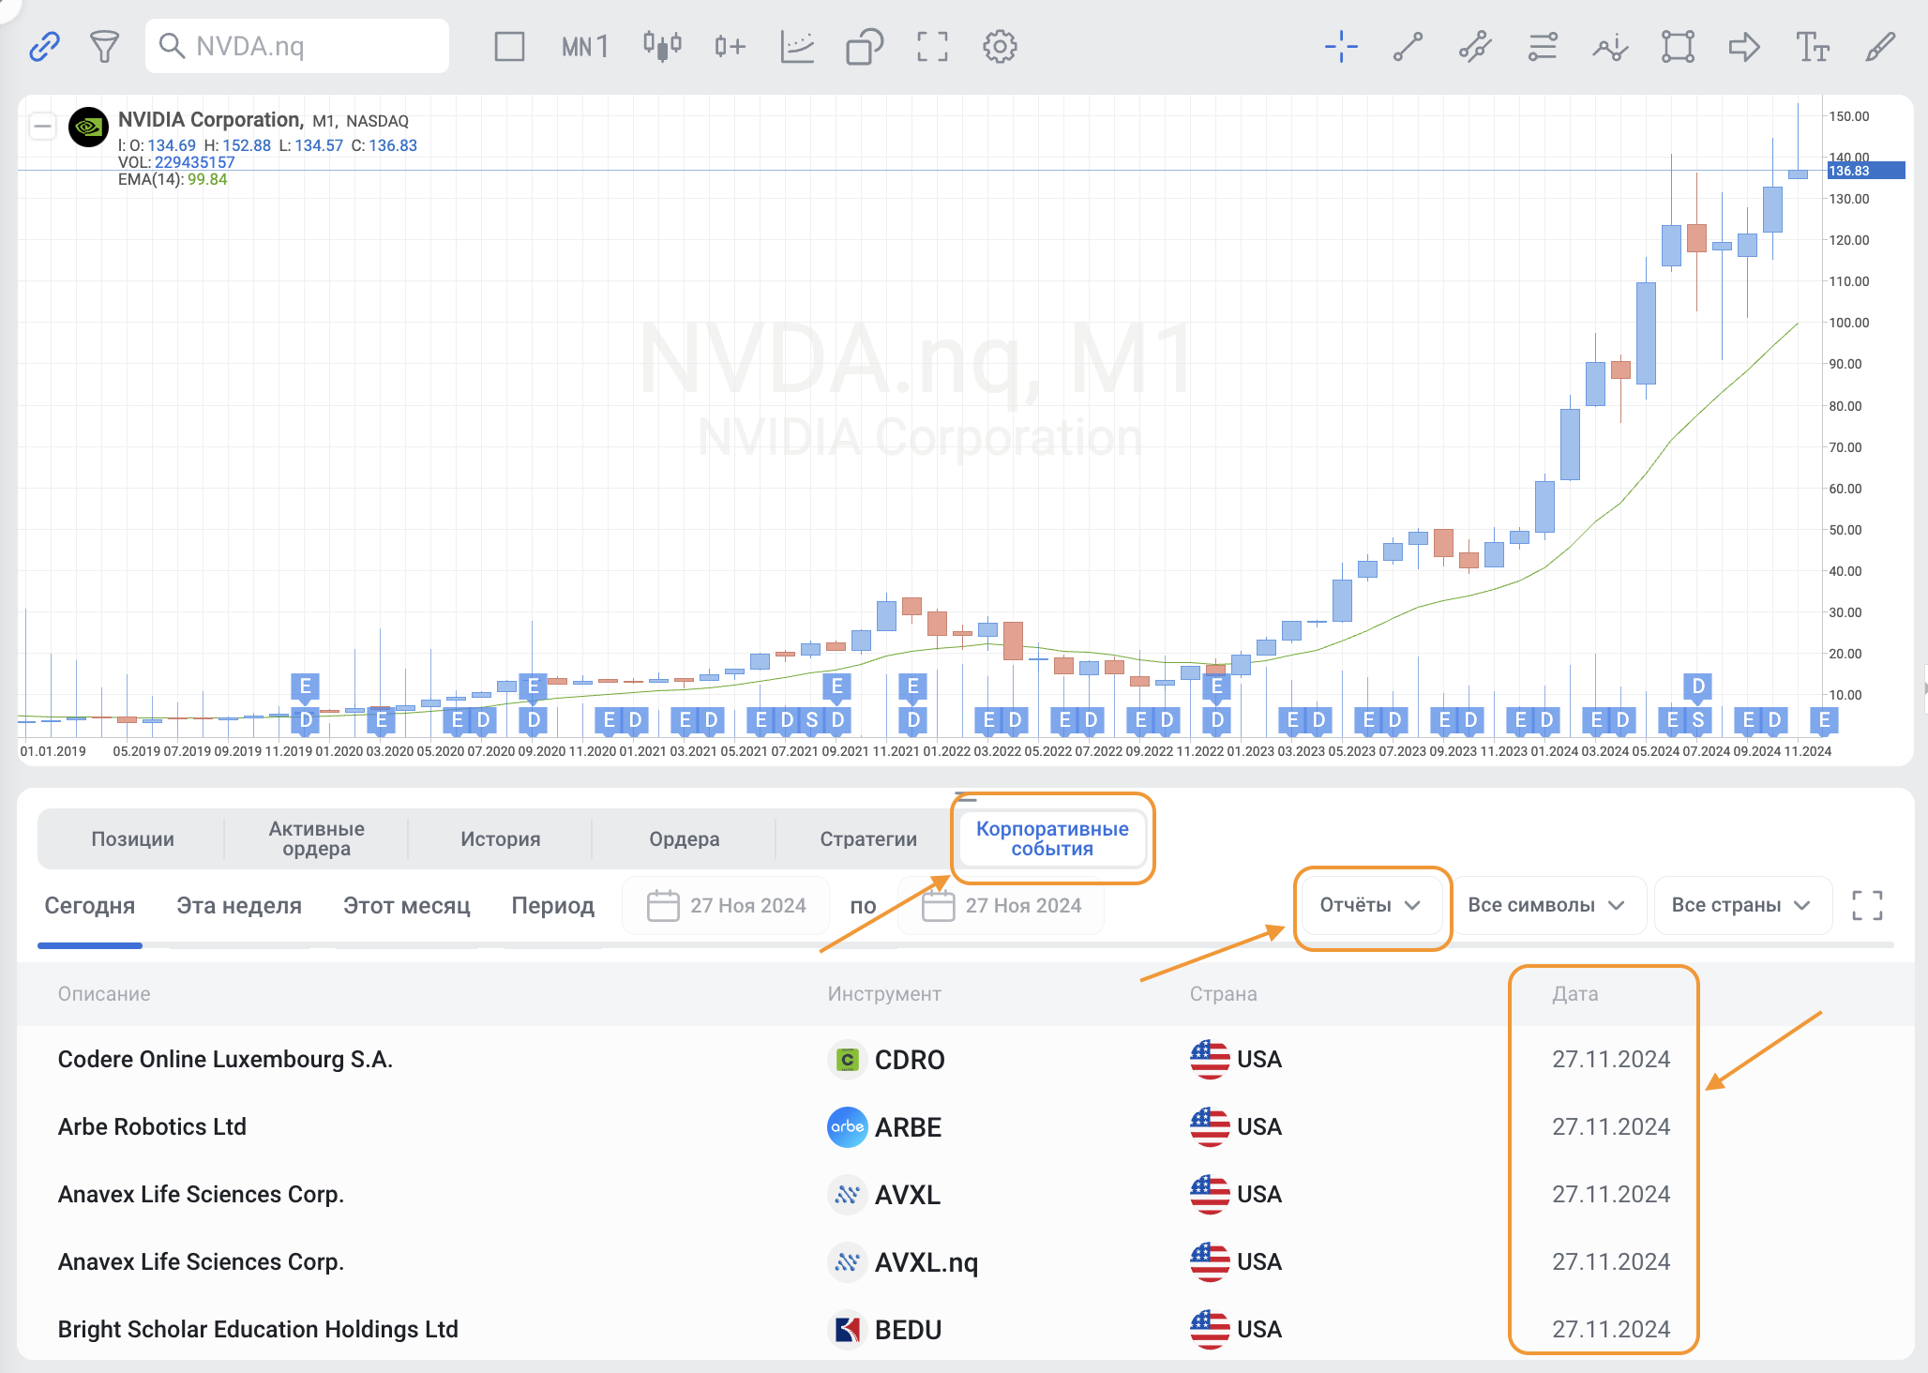1928x1373 pixels.
Task: Select the brush drawing tool
Action: (1879, 46)
